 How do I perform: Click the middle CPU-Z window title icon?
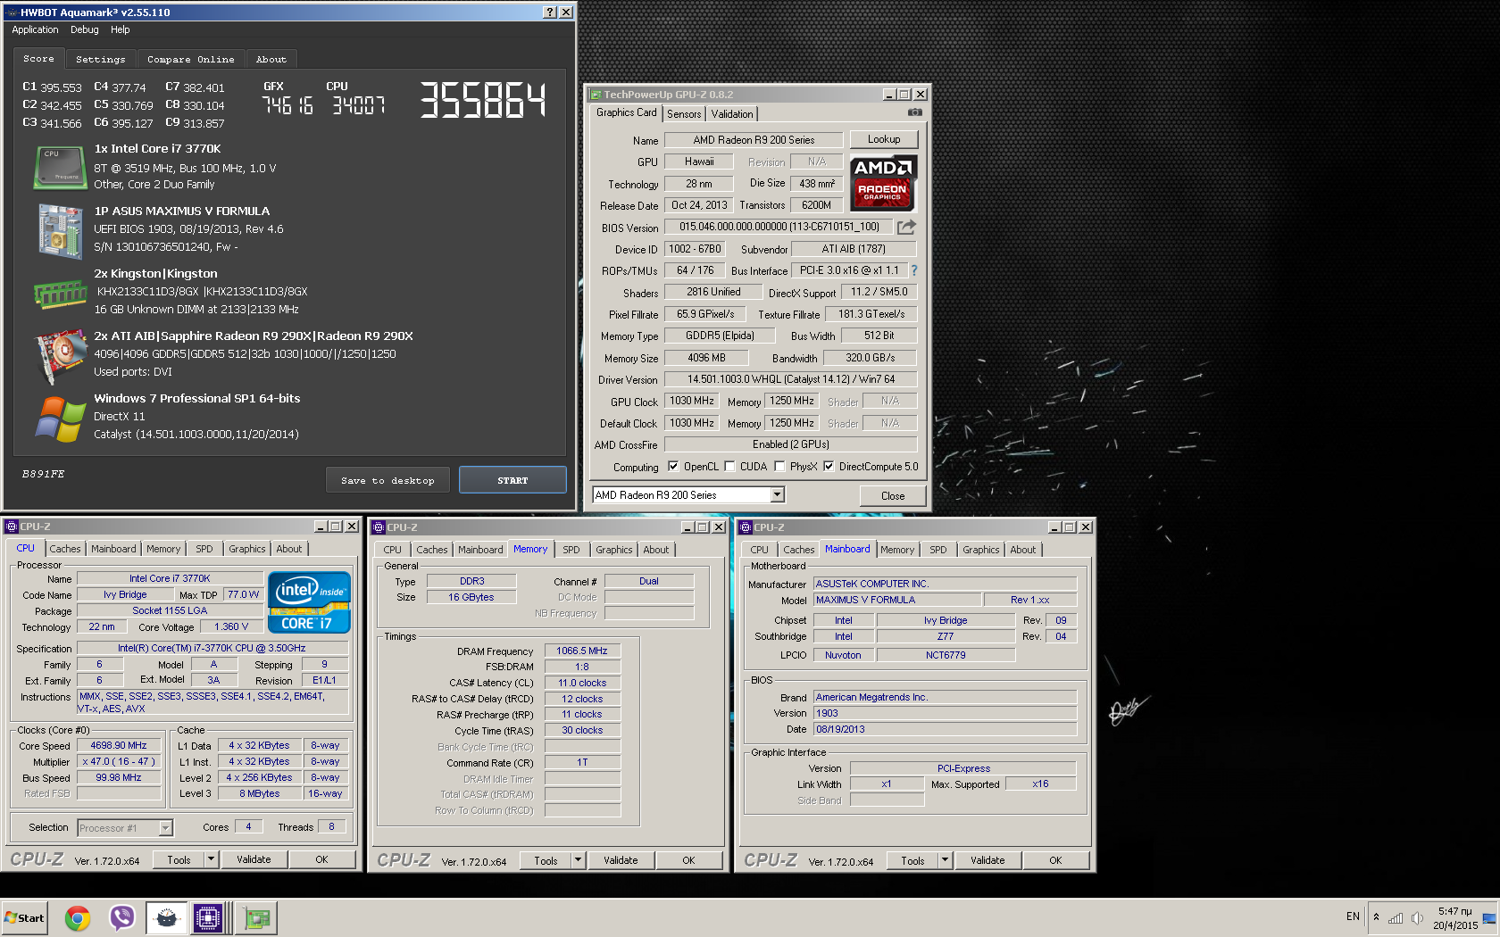379,527
